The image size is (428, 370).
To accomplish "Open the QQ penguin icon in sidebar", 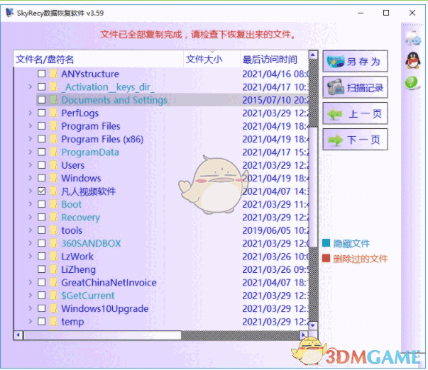I will point(412,60).
